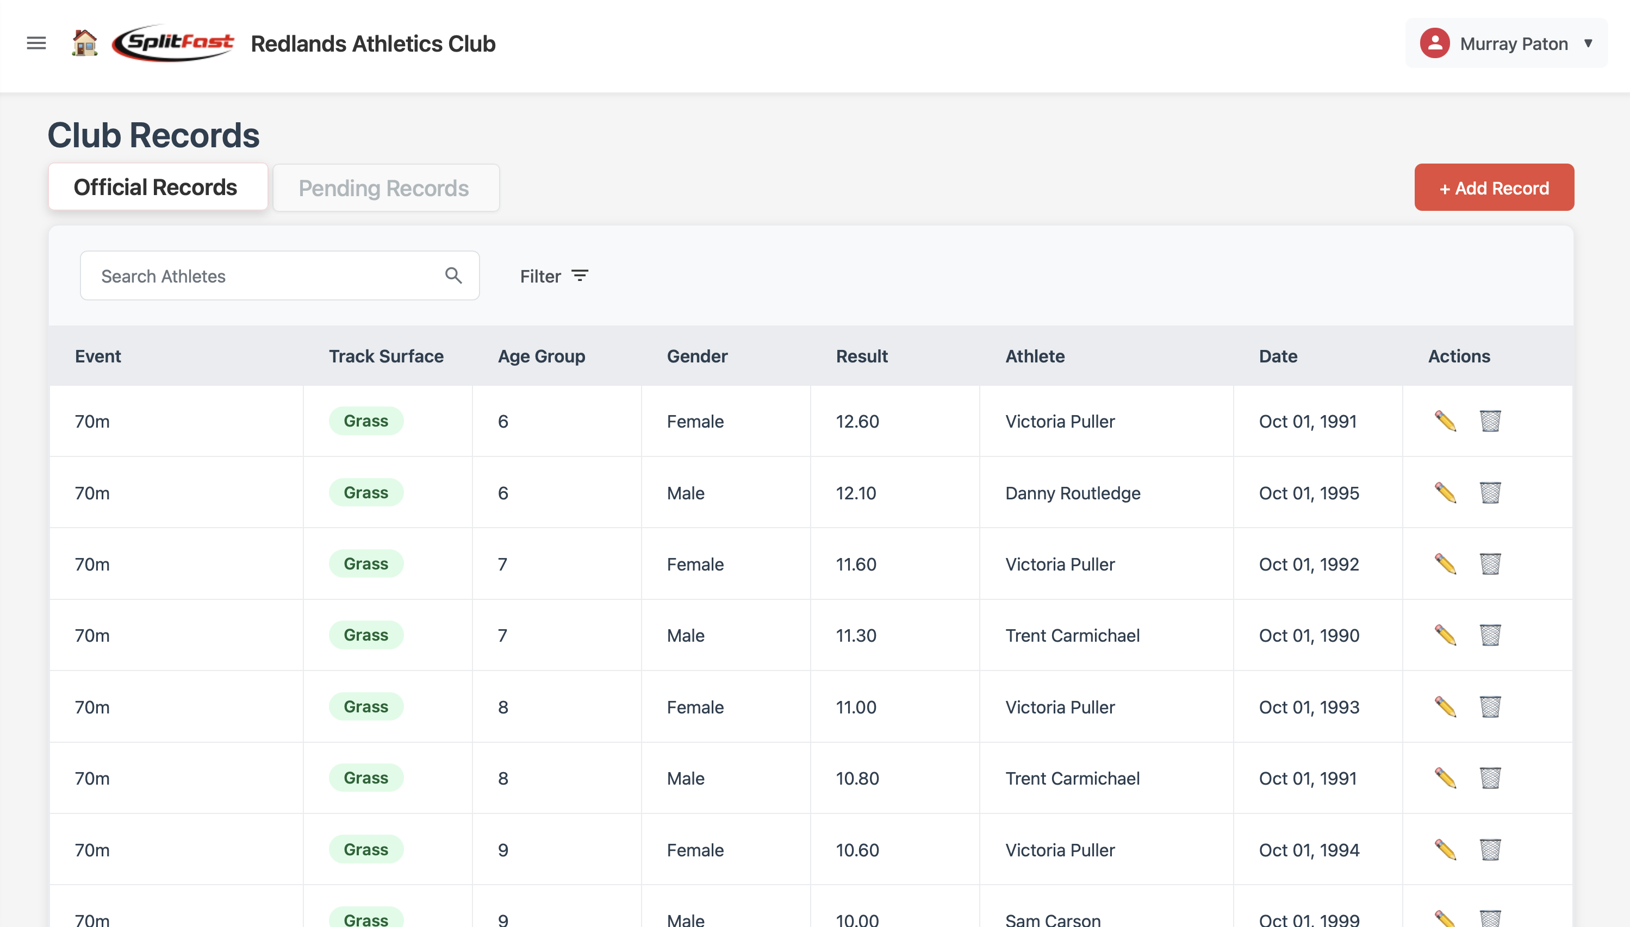
Task: Open the Filter options
Action: pyautogui.click(x=553, y=275)
